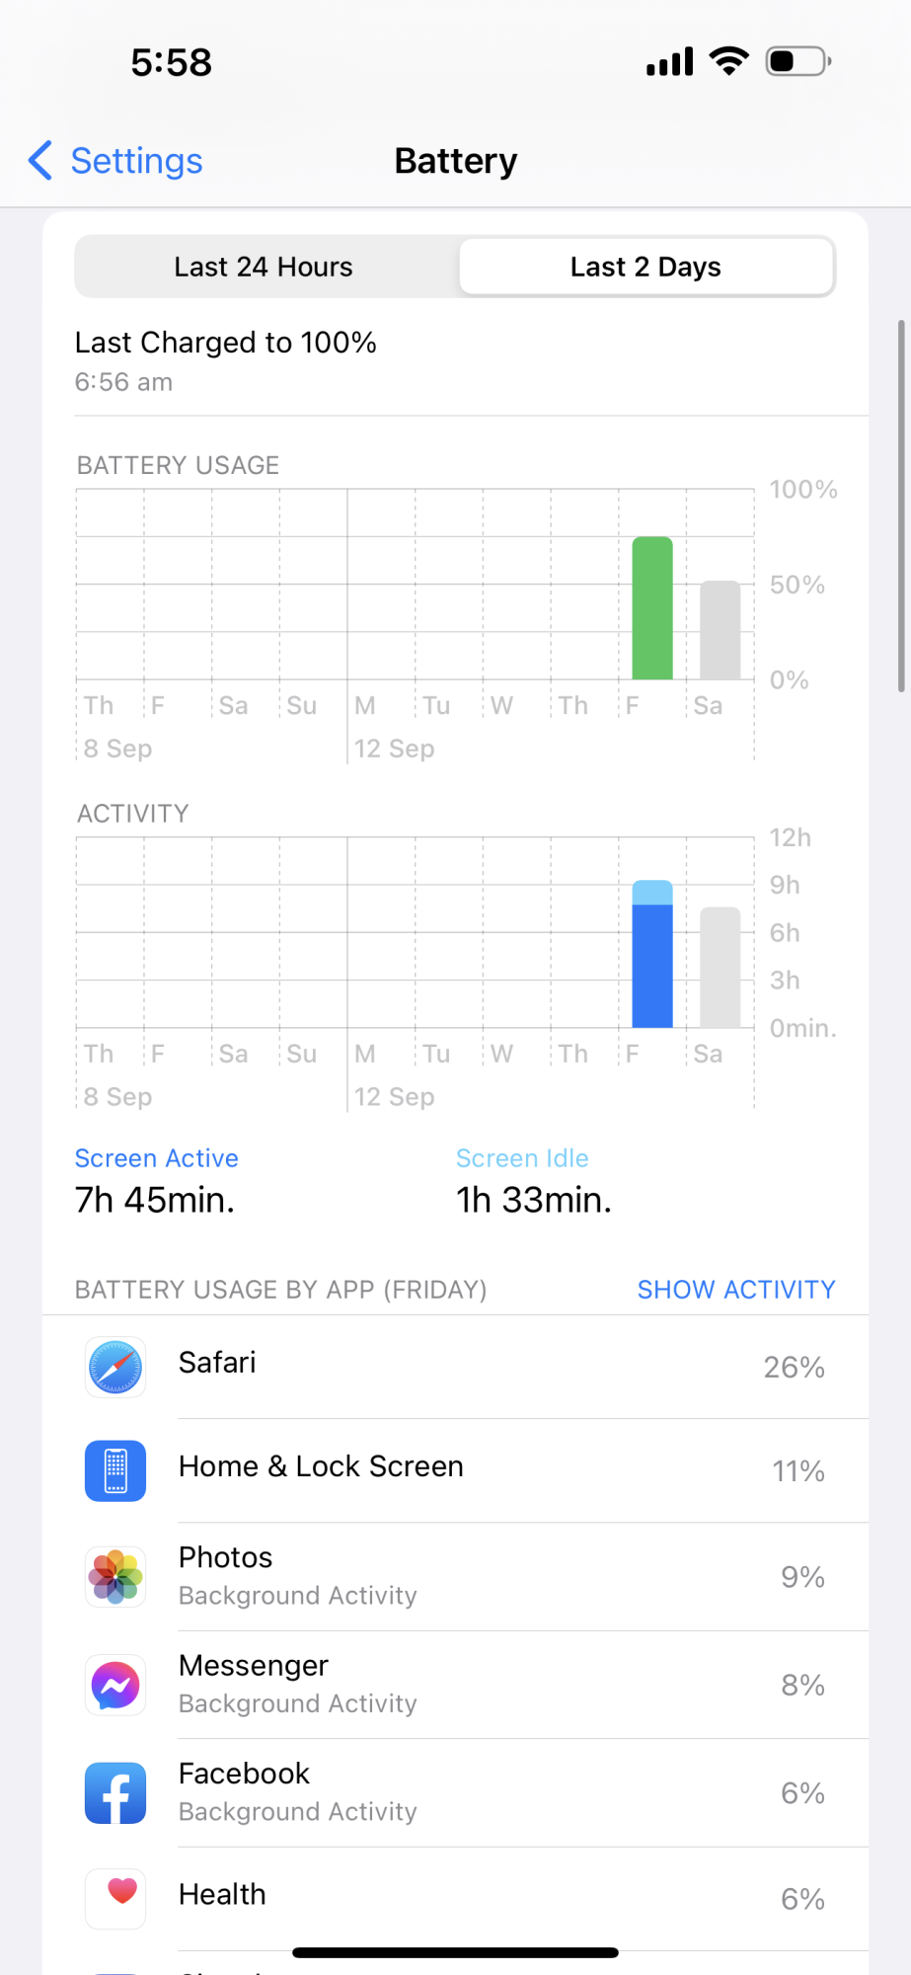The width and height of the screenshot is (911, 1975).
Task: Tap the back chevron icon
Action: (x=39, y=160)
